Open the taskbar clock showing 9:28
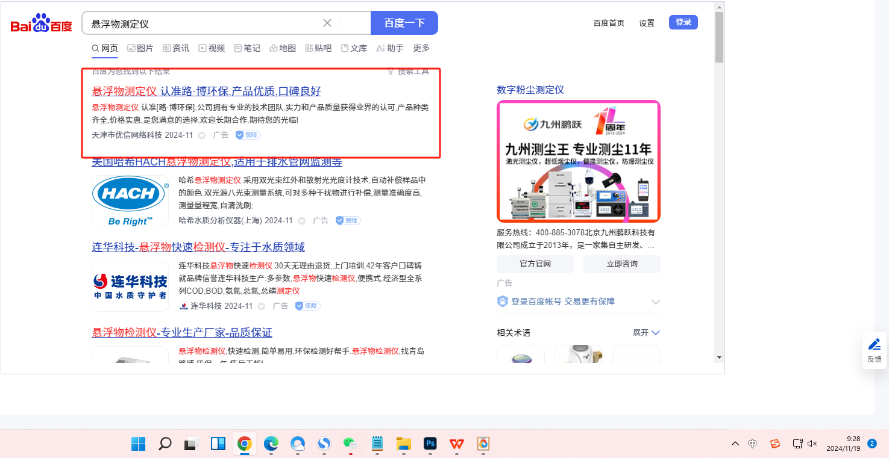This screenshot has width=889, height=458. pos(843,444)
